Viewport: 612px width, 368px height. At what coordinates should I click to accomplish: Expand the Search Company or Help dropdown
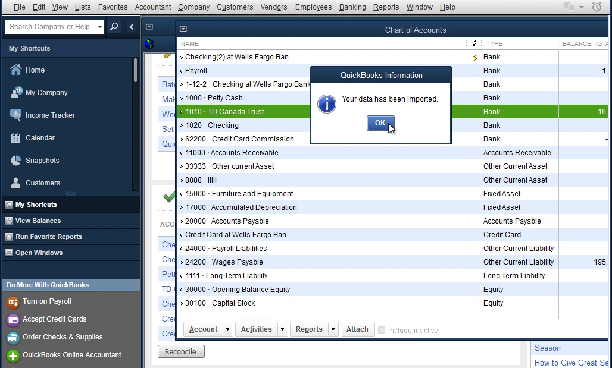click(x=100, y=27)
